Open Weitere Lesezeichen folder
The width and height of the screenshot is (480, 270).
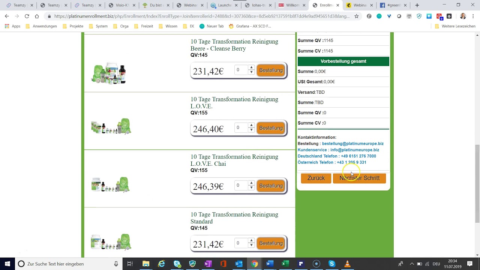[455, 26]
